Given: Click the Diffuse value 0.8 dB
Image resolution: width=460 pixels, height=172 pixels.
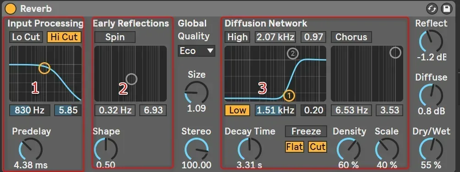Looking at the screenshot, I should tap(431, 111).
